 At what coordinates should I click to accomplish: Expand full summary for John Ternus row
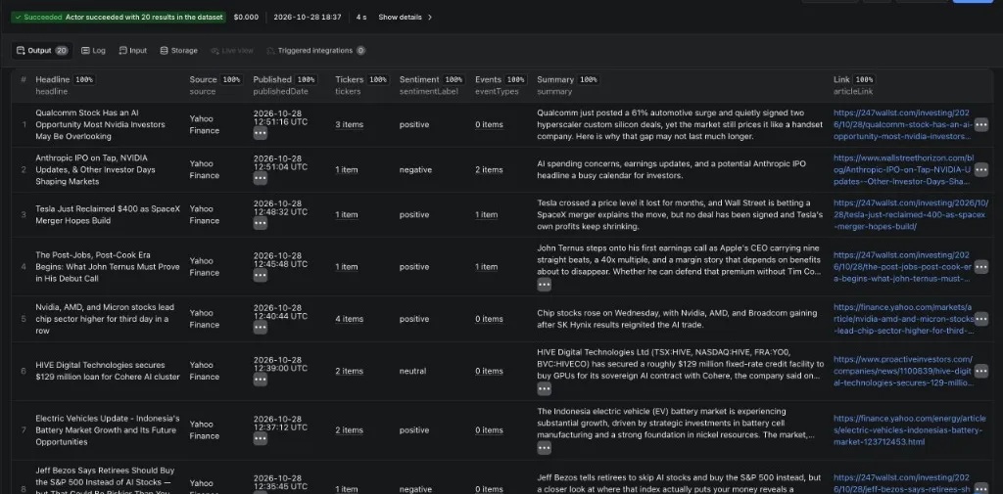pyautogui.click(x=544, y=285)
